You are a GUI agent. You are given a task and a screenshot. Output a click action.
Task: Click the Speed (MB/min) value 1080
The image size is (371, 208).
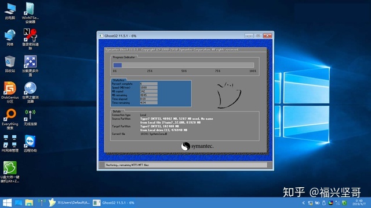[148, 87]
